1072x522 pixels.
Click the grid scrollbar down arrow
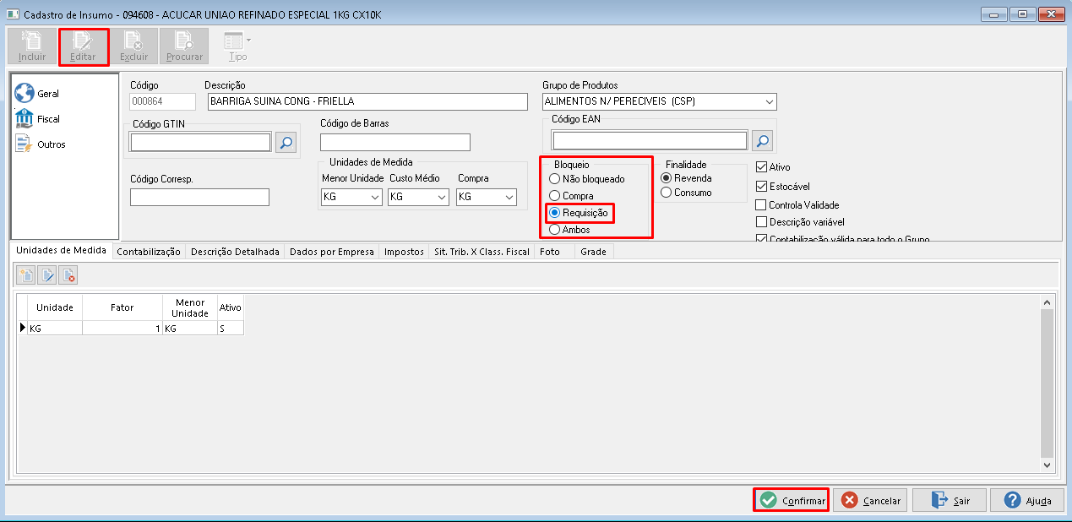[x=1048, y=465]
